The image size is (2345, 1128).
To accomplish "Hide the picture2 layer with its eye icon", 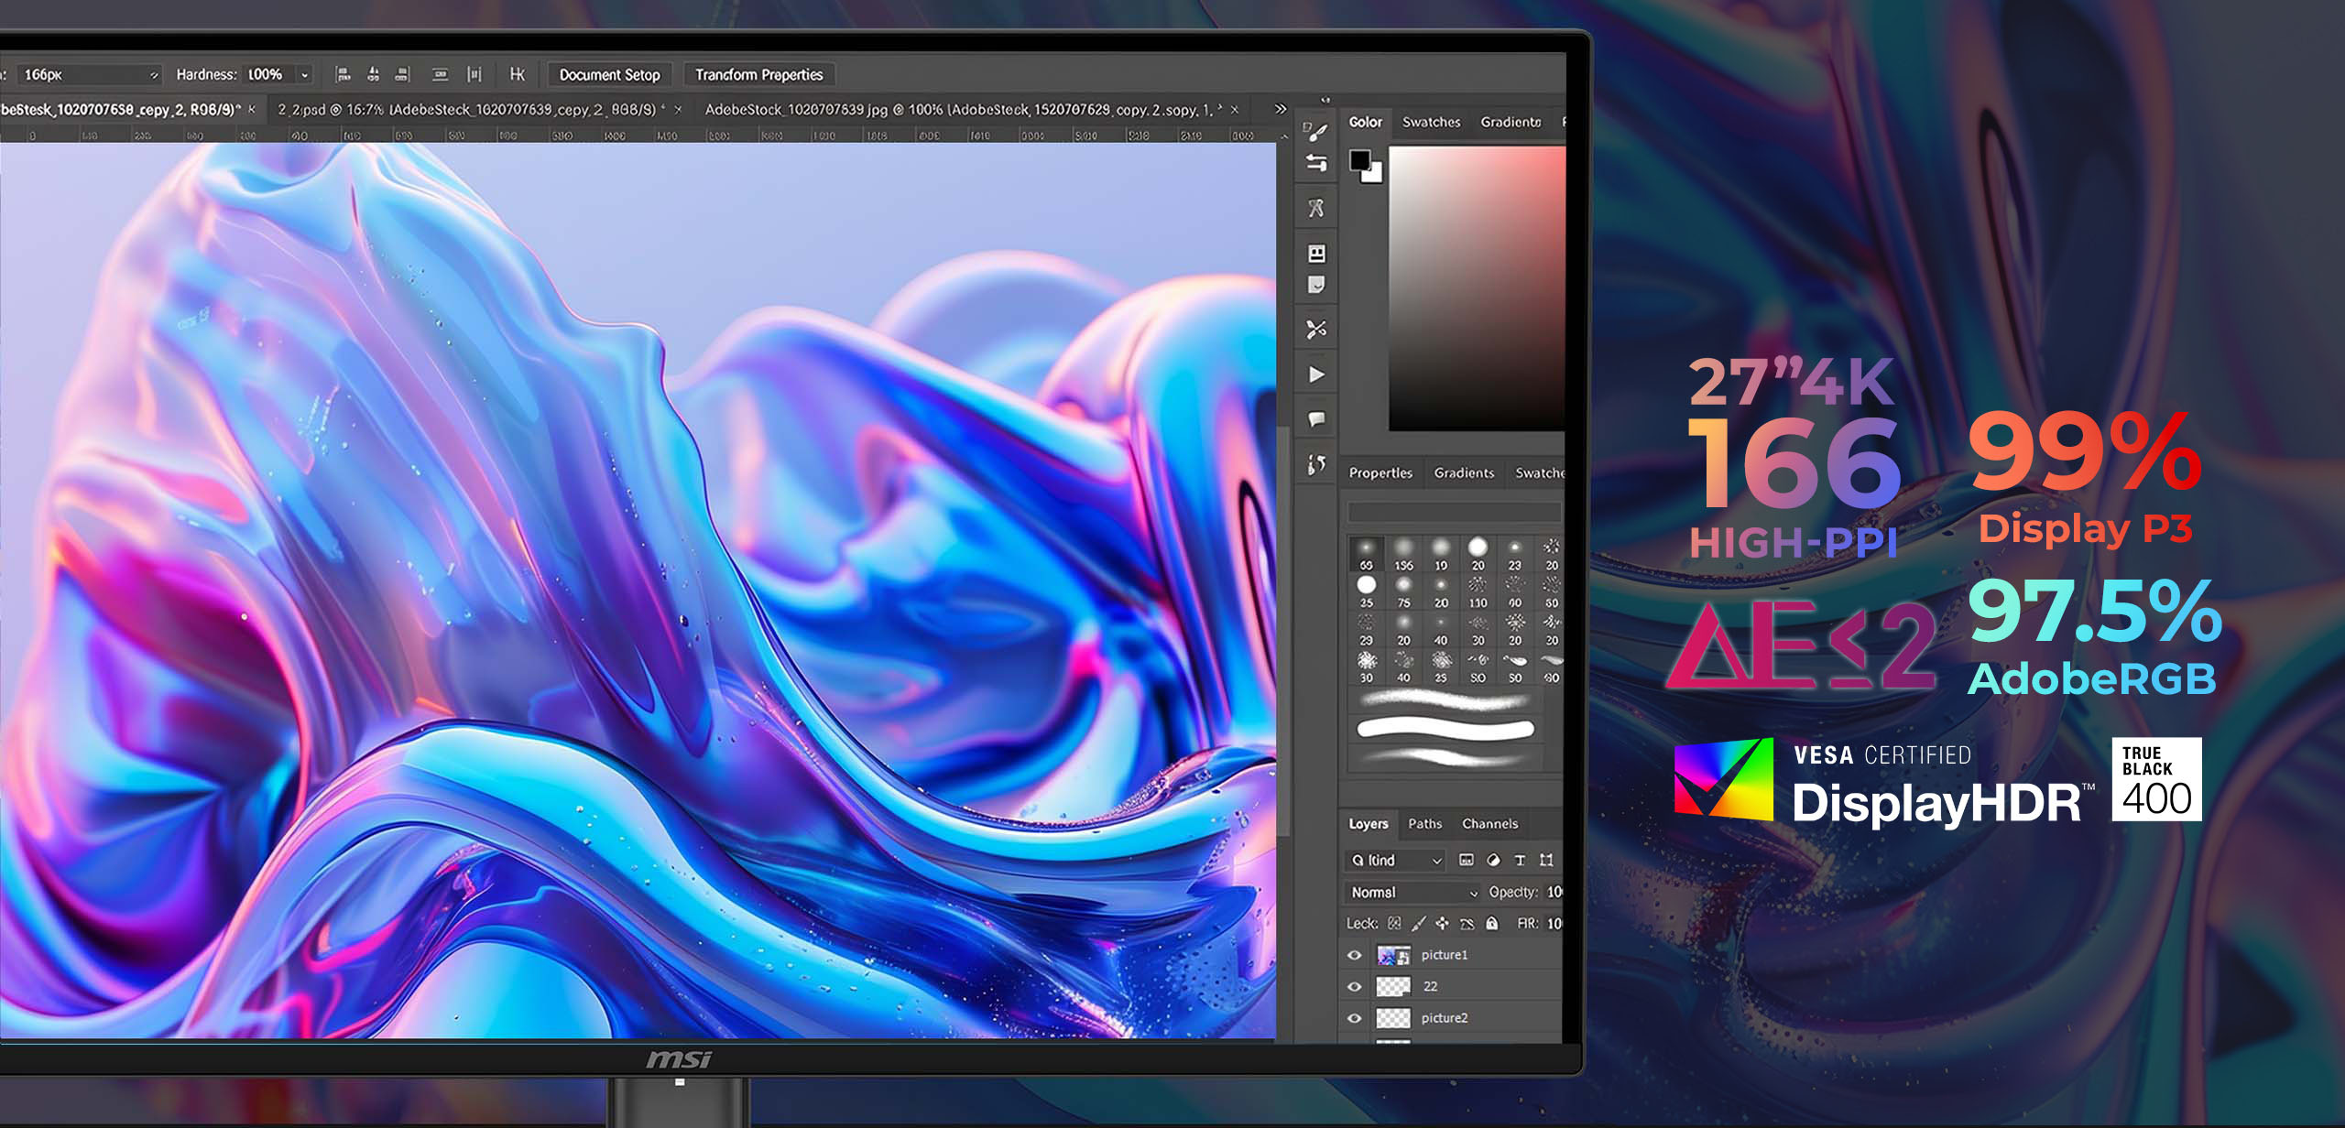I will pyautogui.click(x=1355, y=1017).
